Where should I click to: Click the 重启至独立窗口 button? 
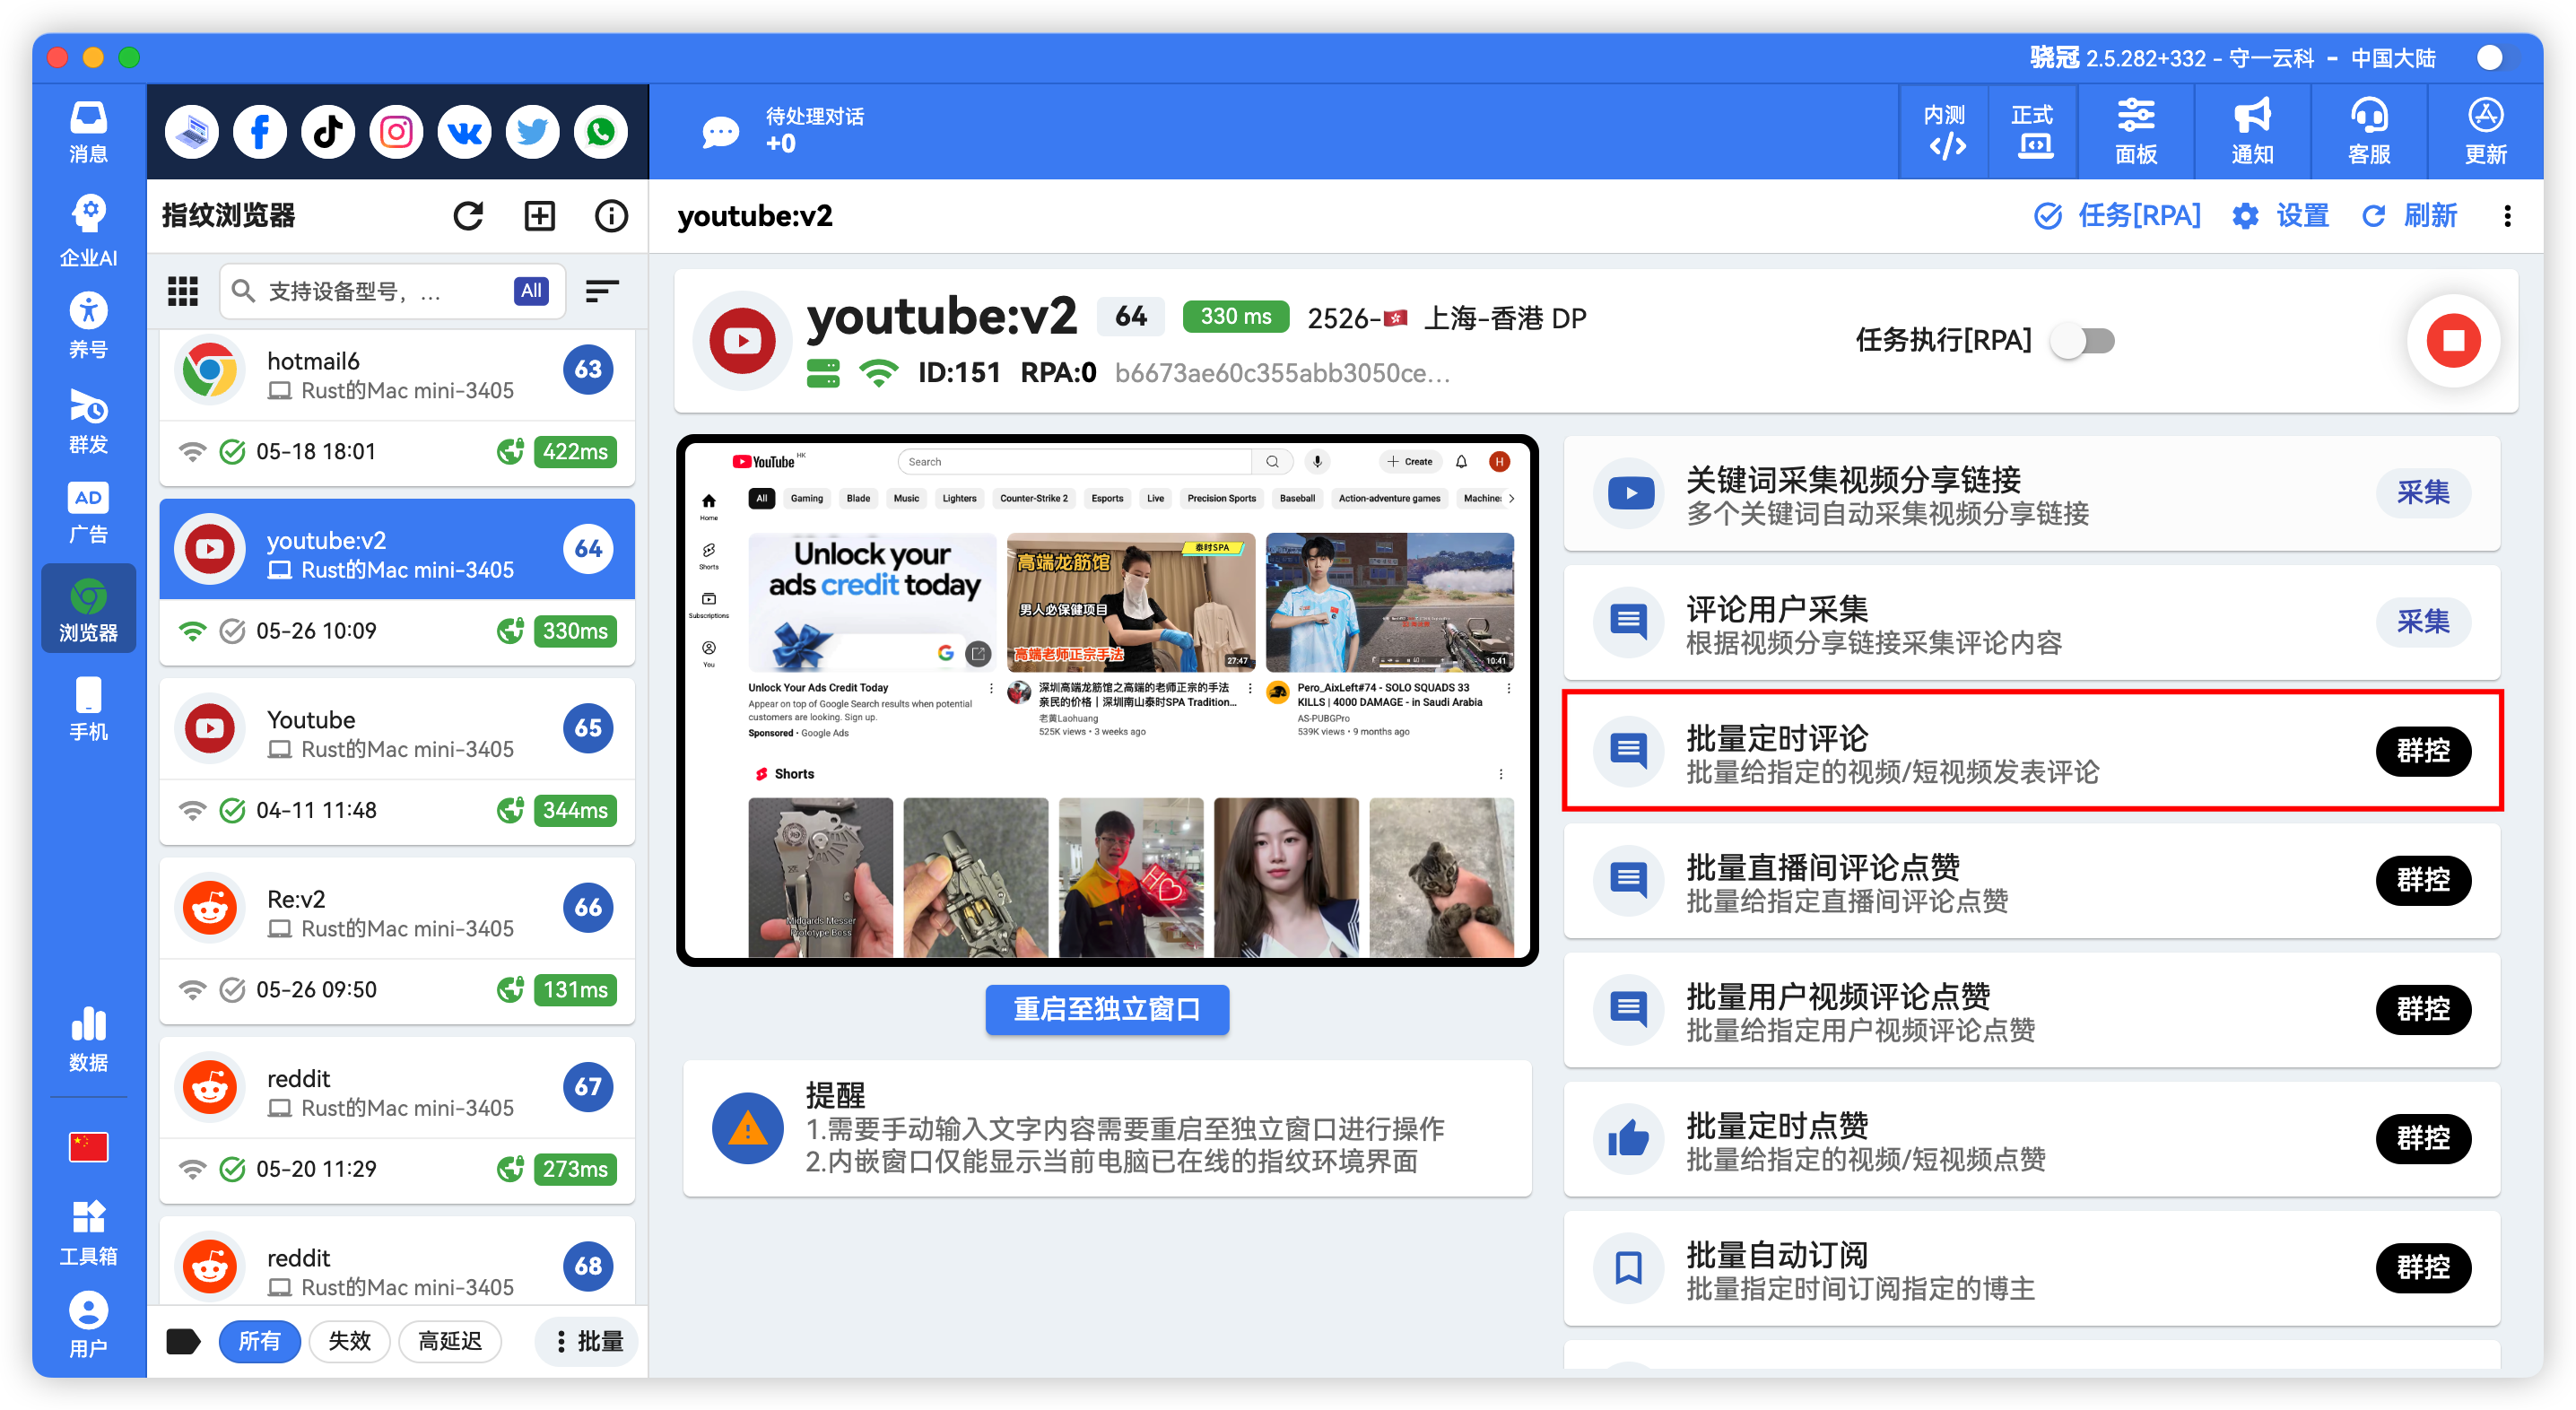pyautogui.click(x=1107, y=1010)
